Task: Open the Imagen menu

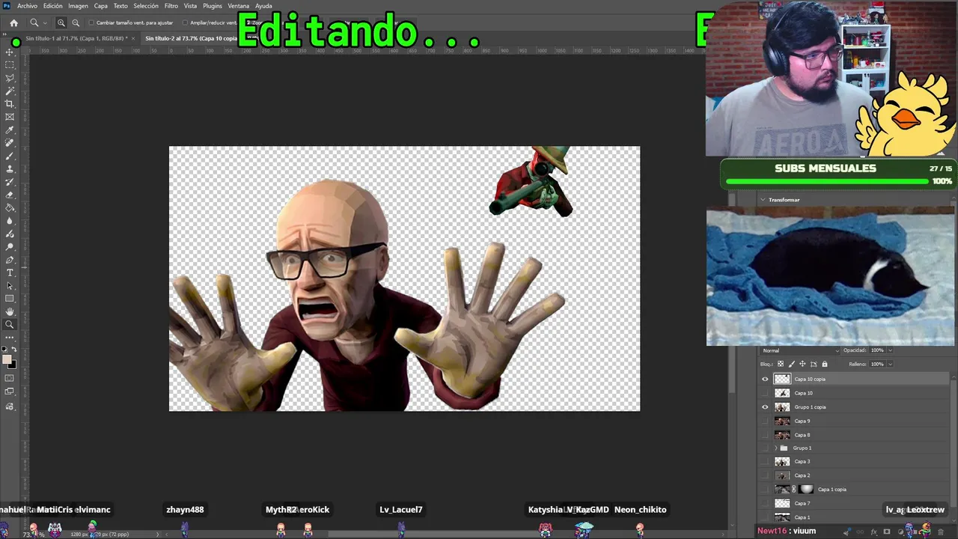Action: tap(79, 6)
